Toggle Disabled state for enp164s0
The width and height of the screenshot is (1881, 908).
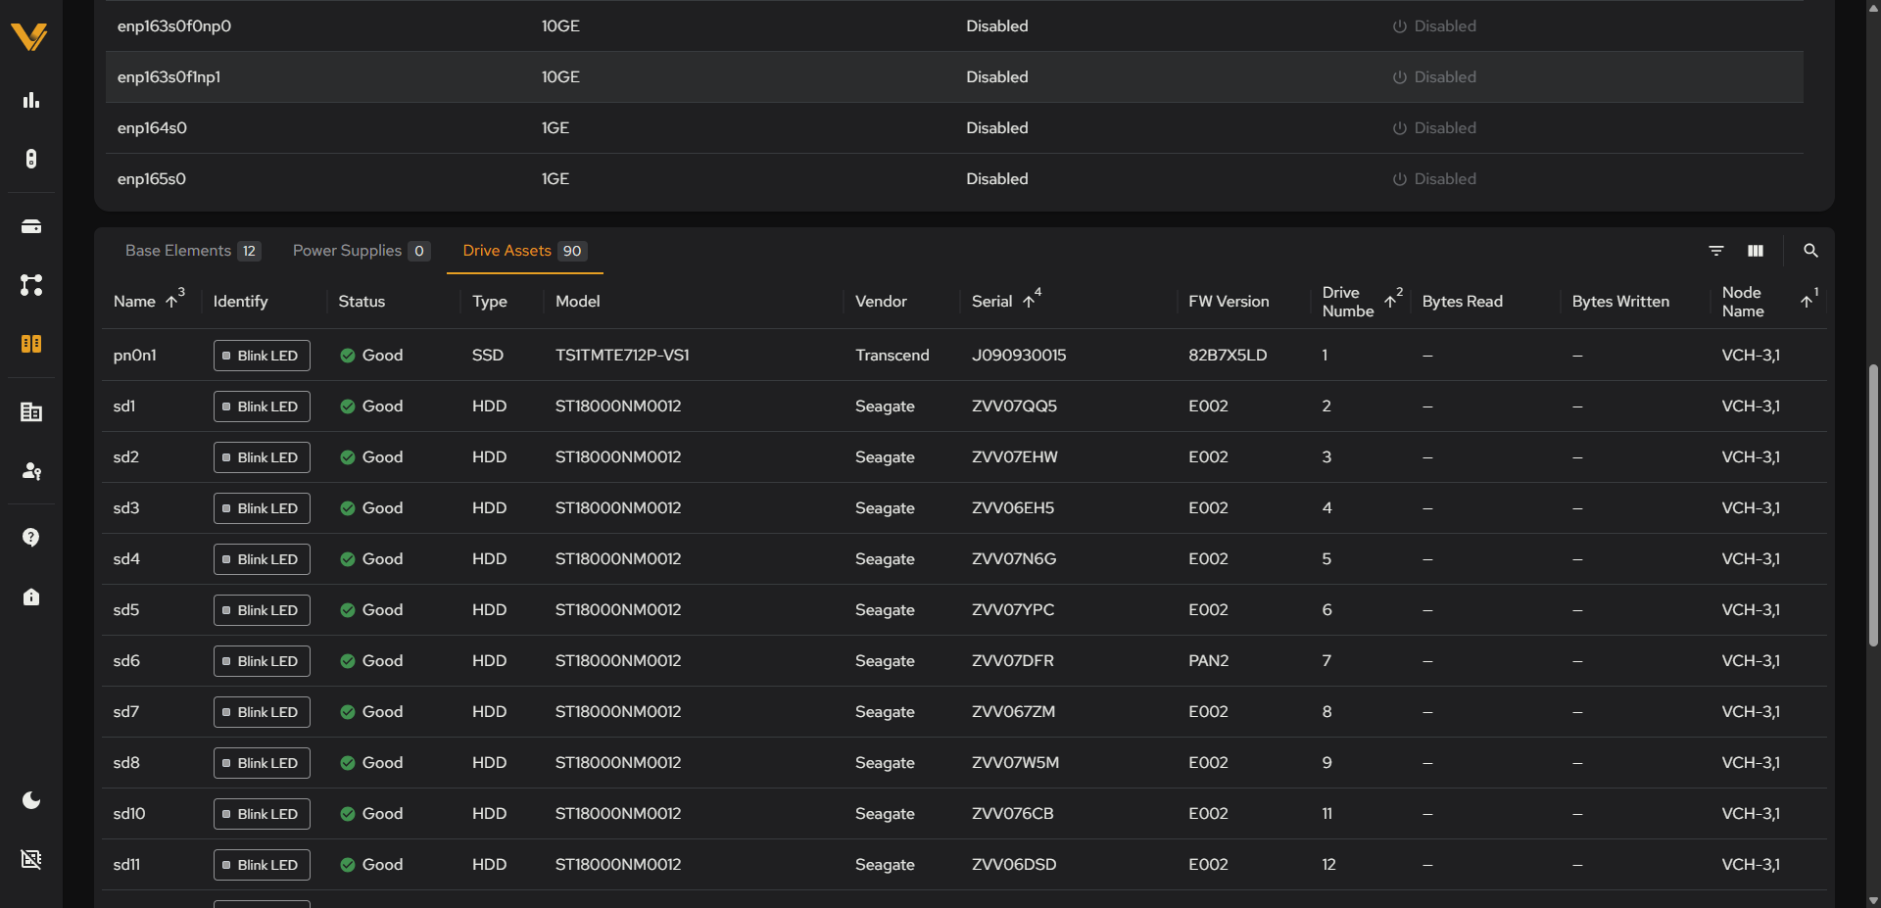(1434, 128)
